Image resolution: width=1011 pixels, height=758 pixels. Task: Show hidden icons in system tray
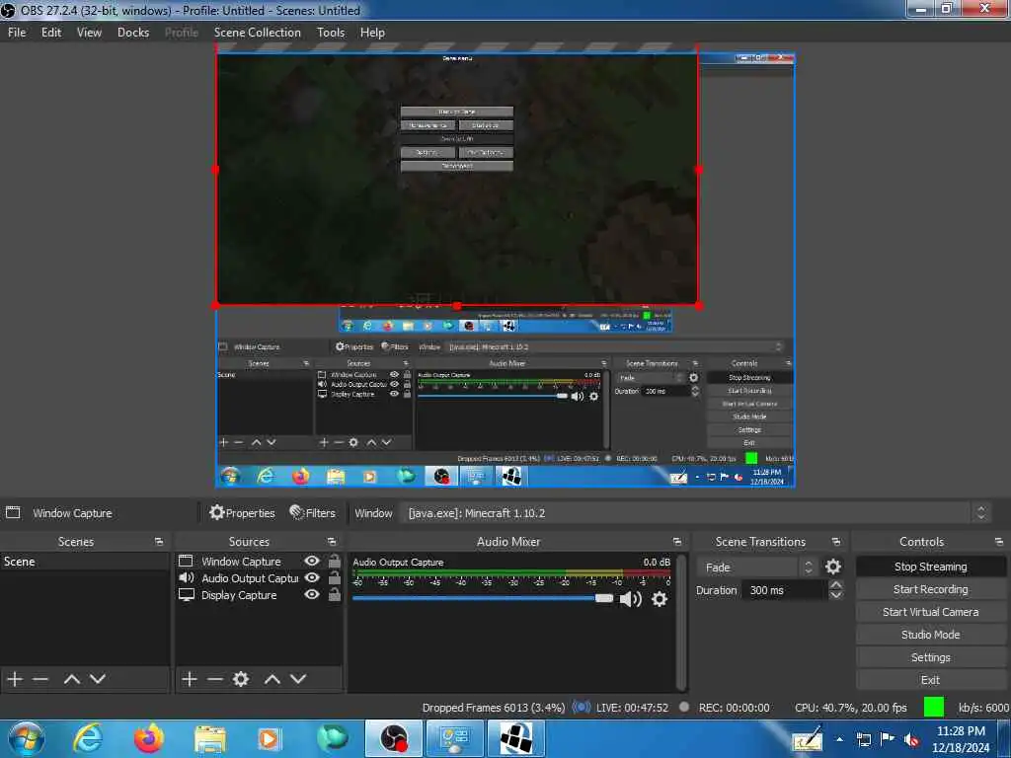pyautogui.click(x=839, y=739)
